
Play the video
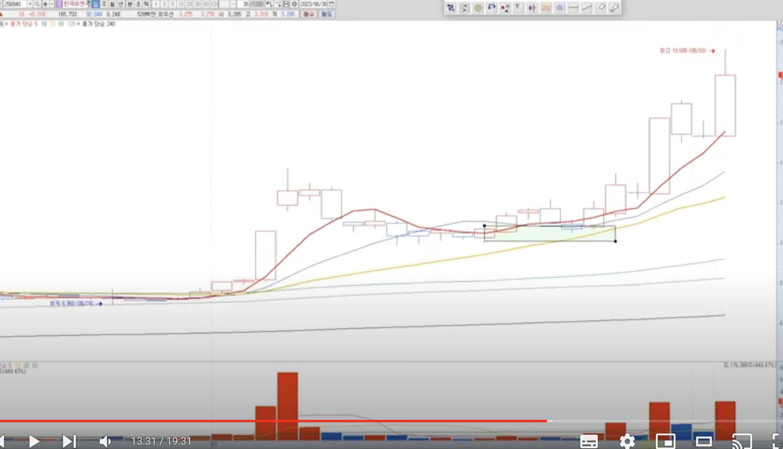[34, 441]
